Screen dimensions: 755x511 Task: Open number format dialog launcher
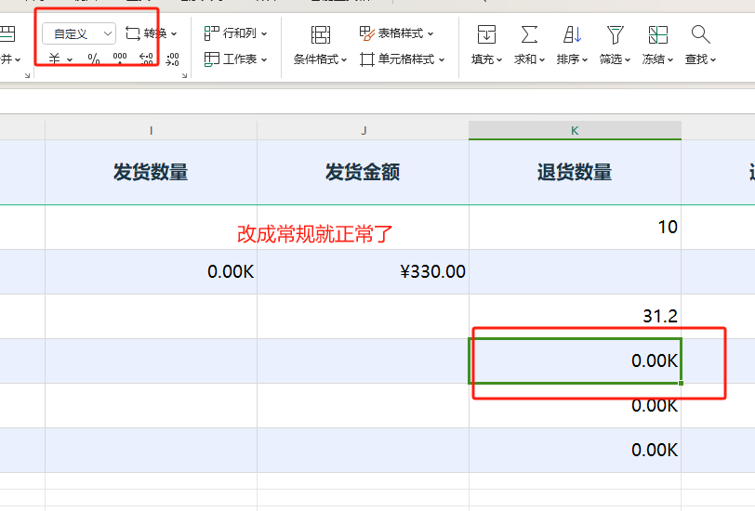[184, 75]
